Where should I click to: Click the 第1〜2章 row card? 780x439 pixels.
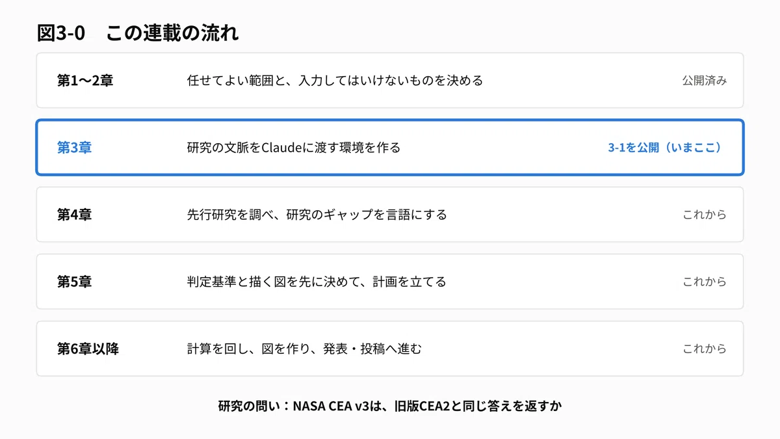pos(390,81)
